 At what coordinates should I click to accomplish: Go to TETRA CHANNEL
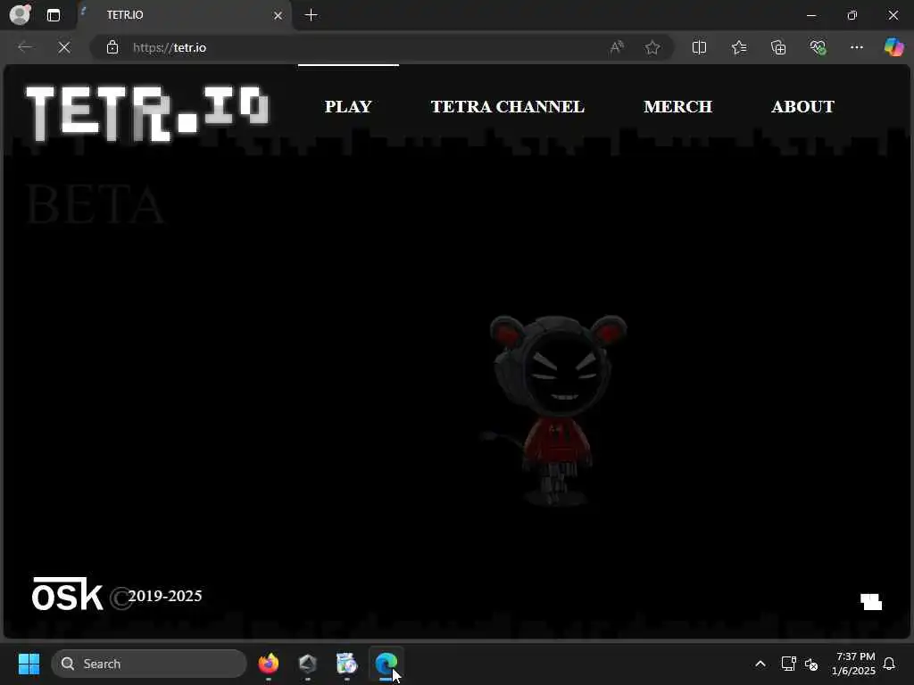507,107
